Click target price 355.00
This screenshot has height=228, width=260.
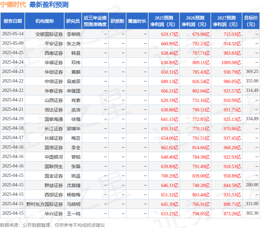click(252, 81)
